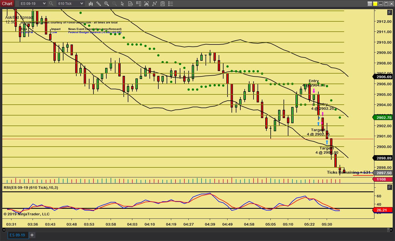
Task: Click the 2900.00 price axis label
Action: [x=384, y=147]
